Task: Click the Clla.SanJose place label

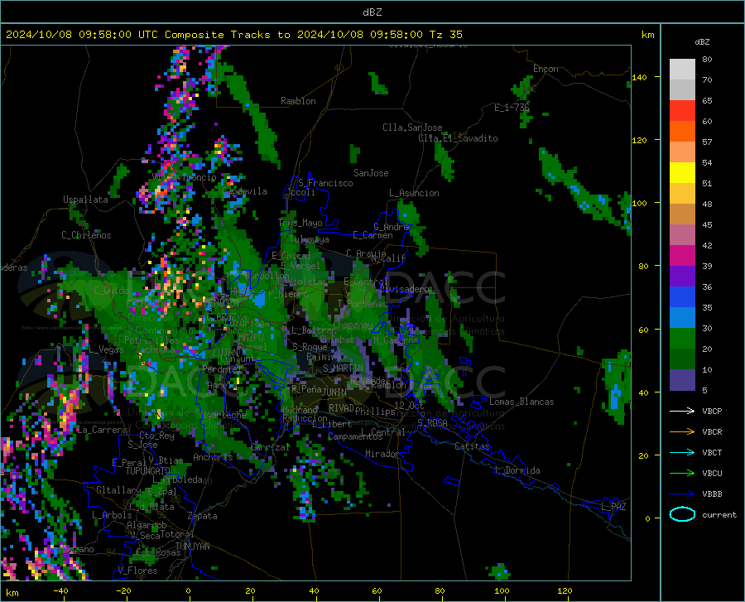Action: (x=412, y=128)
